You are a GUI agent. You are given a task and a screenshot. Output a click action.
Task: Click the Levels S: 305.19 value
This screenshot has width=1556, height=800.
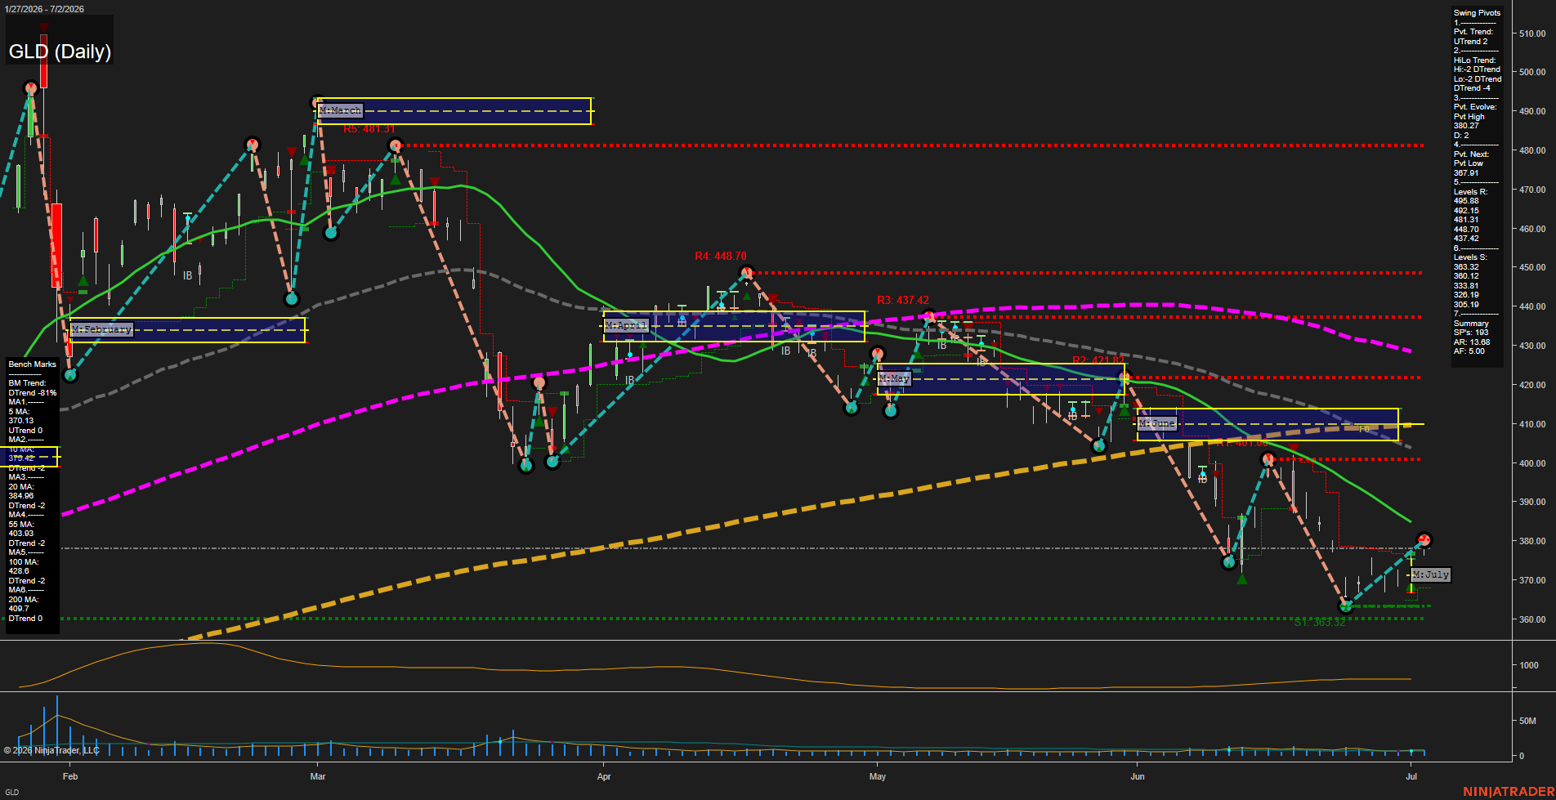[1466, 304]
